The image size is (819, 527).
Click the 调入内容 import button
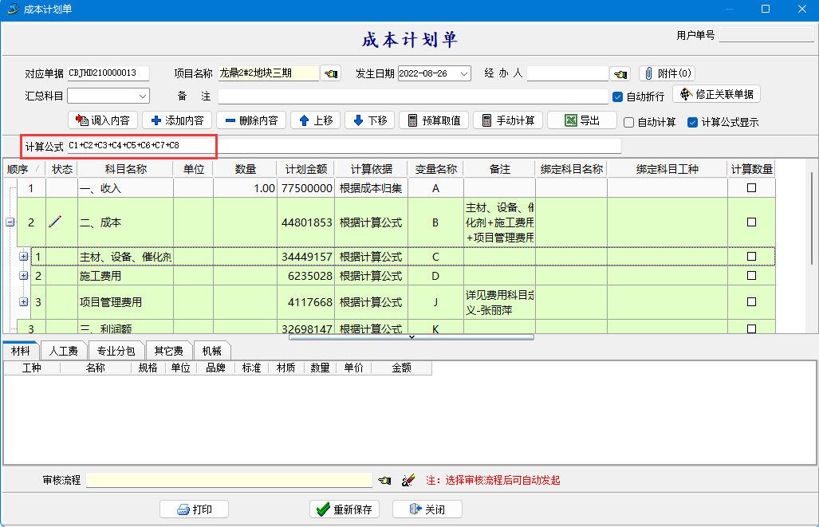tap(103, 120)
